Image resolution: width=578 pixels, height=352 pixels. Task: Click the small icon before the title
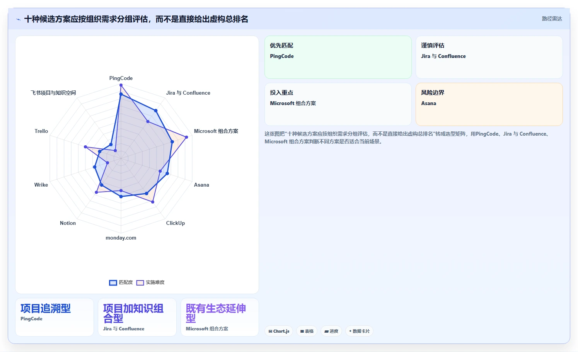[x=18, y=19]
